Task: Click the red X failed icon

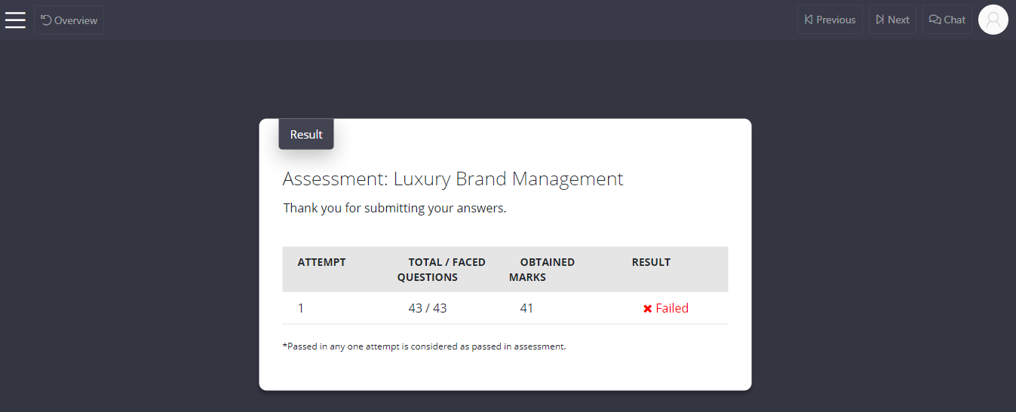Action: (647, 309)
